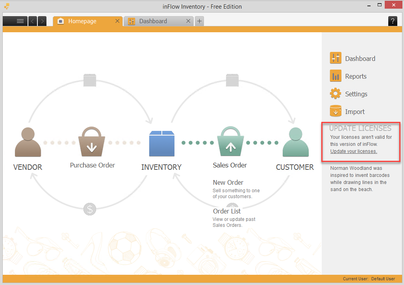This screenshot has width=404, height=285.
Task: Open the hamburger main menu
Action: pyautogui.click(x=15, y=21)
